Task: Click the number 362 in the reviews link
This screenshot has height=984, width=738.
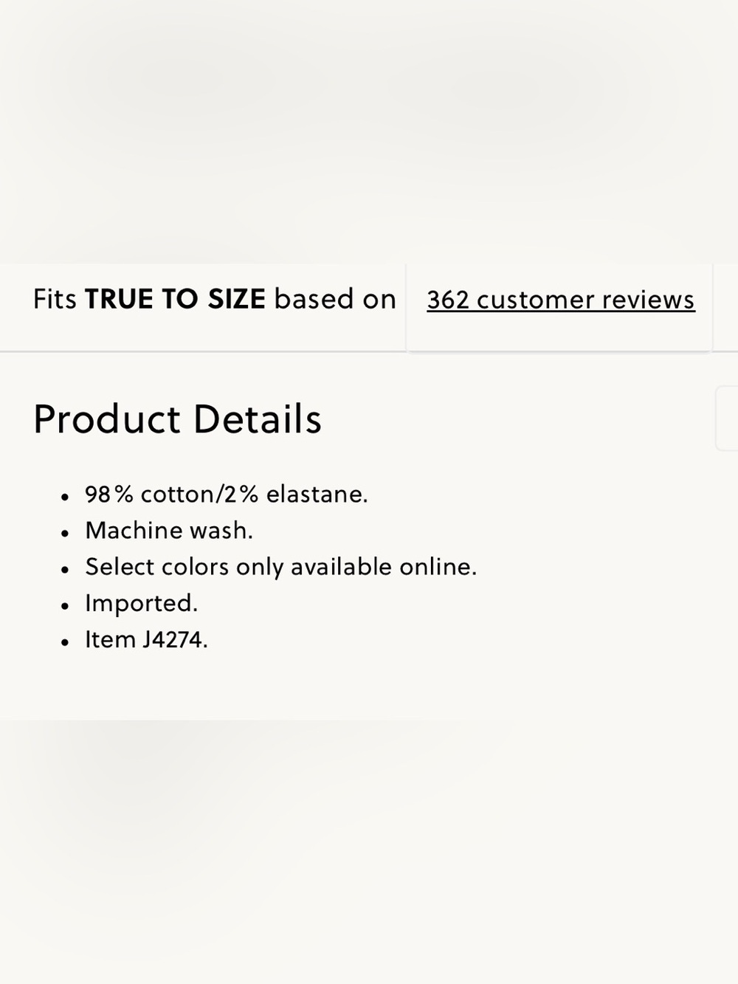Action: coord(448,300)
